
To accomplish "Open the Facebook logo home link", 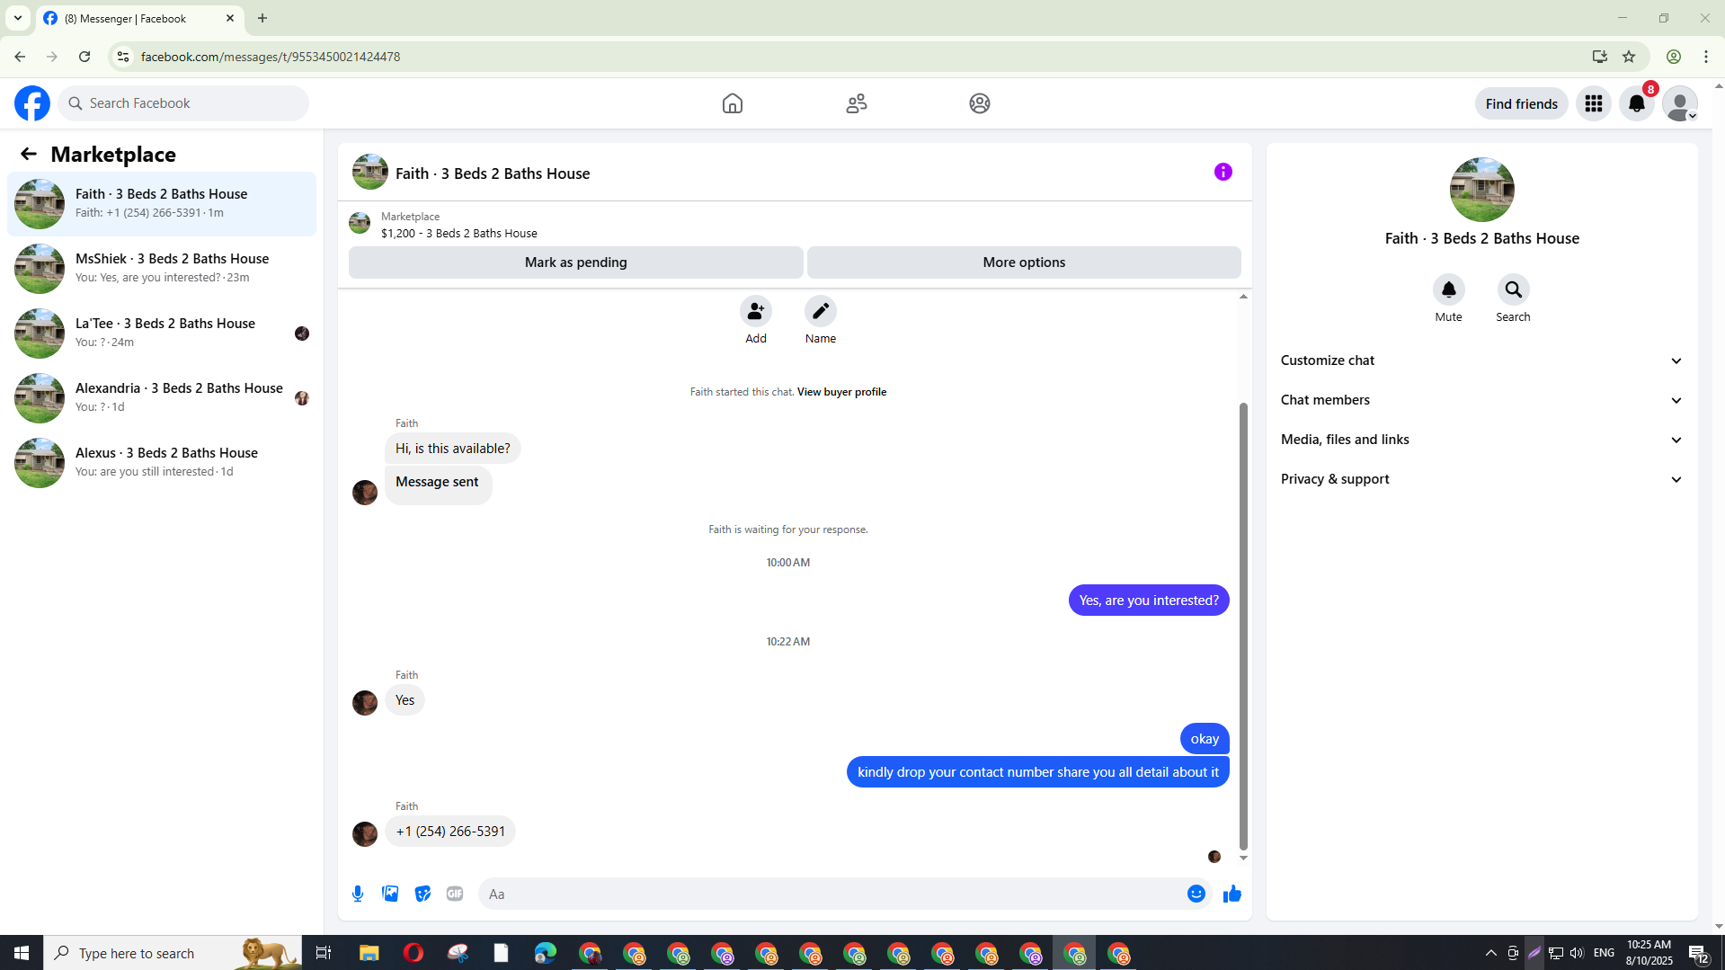I will [x=32, y=103].
